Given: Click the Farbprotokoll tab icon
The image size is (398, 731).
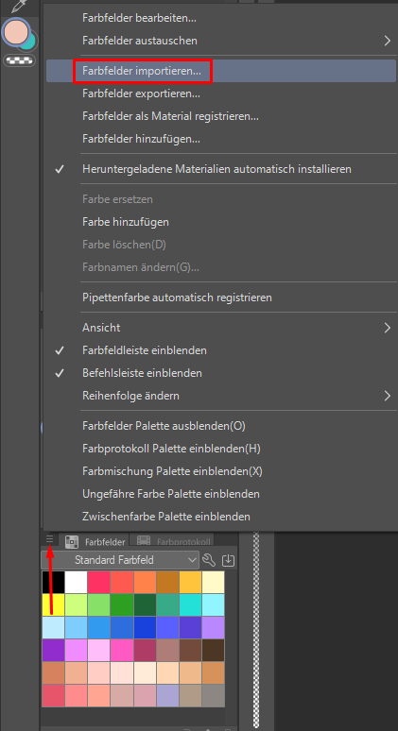Looking at the screenshot, I should 144,541.
